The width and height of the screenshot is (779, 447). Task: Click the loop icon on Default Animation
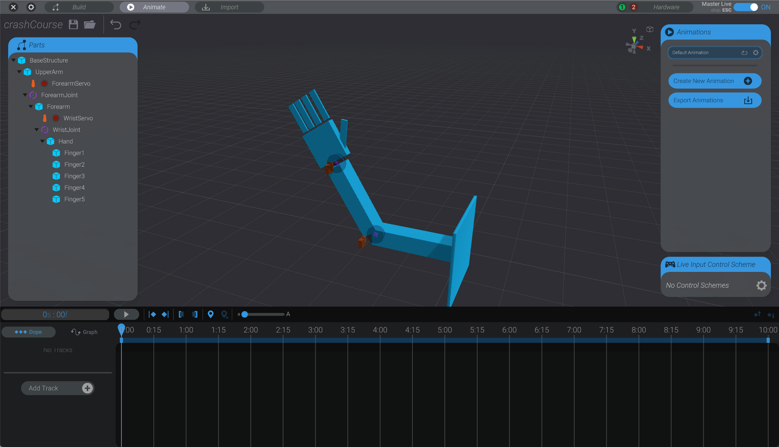[745, 52]
